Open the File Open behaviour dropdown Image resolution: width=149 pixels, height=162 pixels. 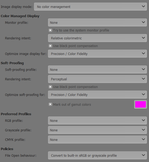(x=97, y=155)
